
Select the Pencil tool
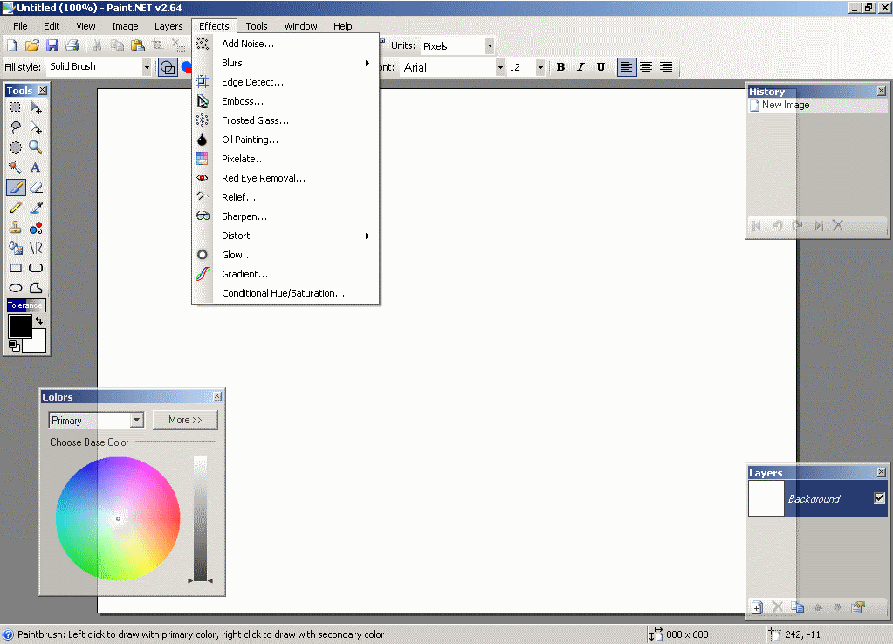click(x=16, y=208)
